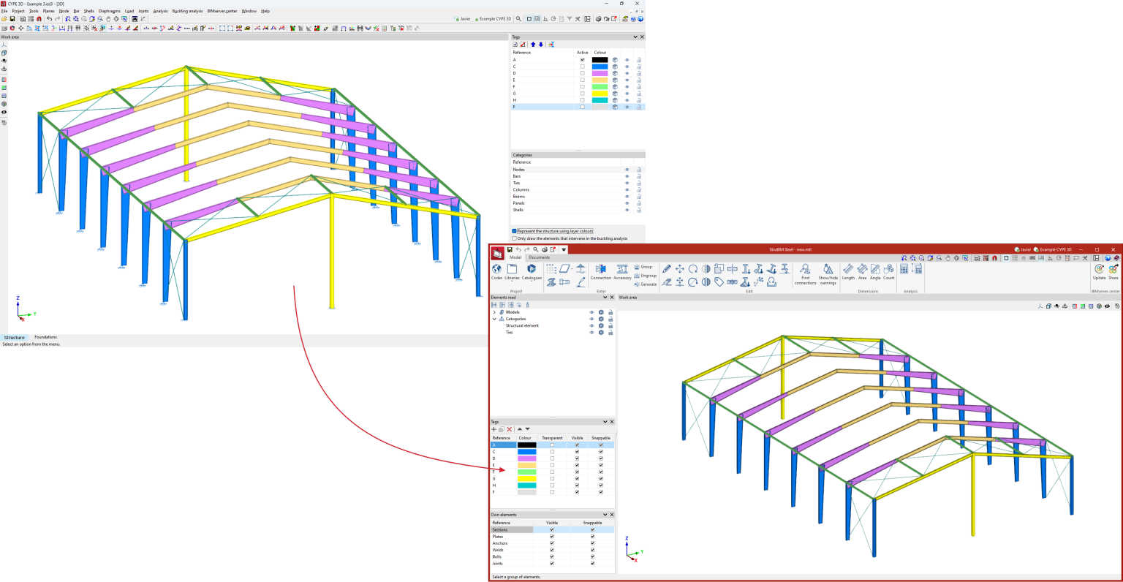Viewport: 1123px width, 582px height.
Task: Open Show/hide warnings
Action: click(827, 271)
